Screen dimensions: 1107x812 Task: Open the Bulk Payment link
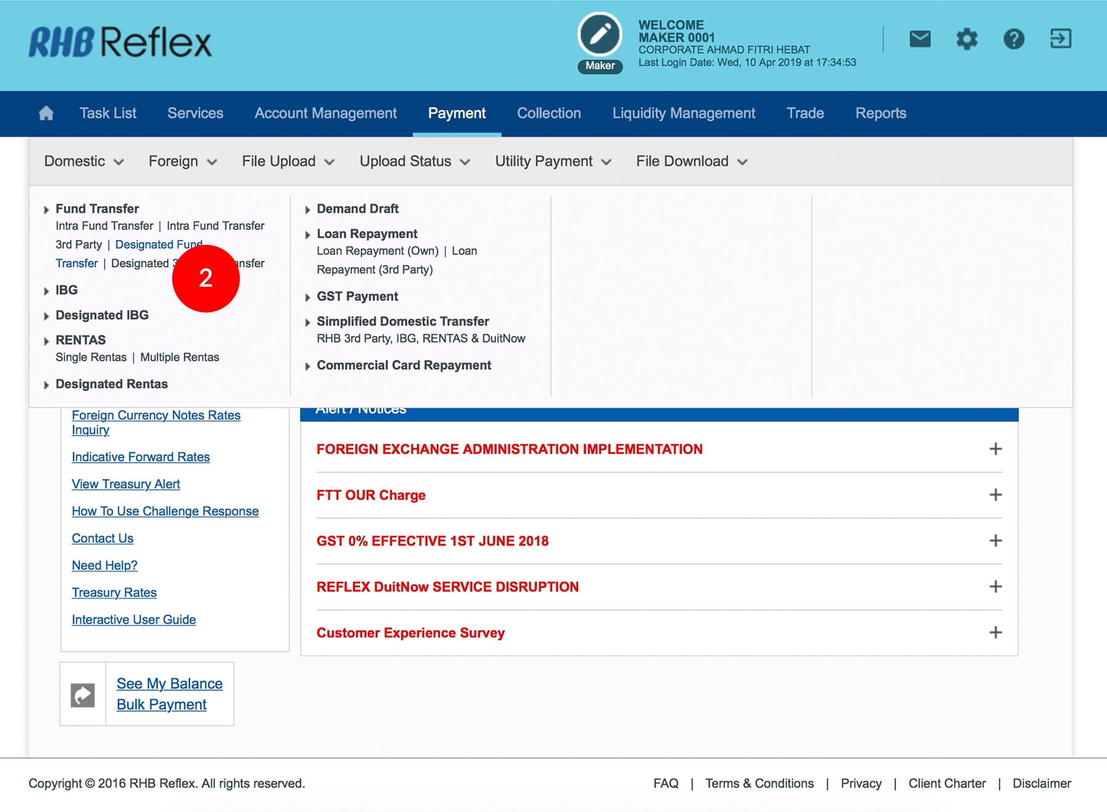click(161, 705)
